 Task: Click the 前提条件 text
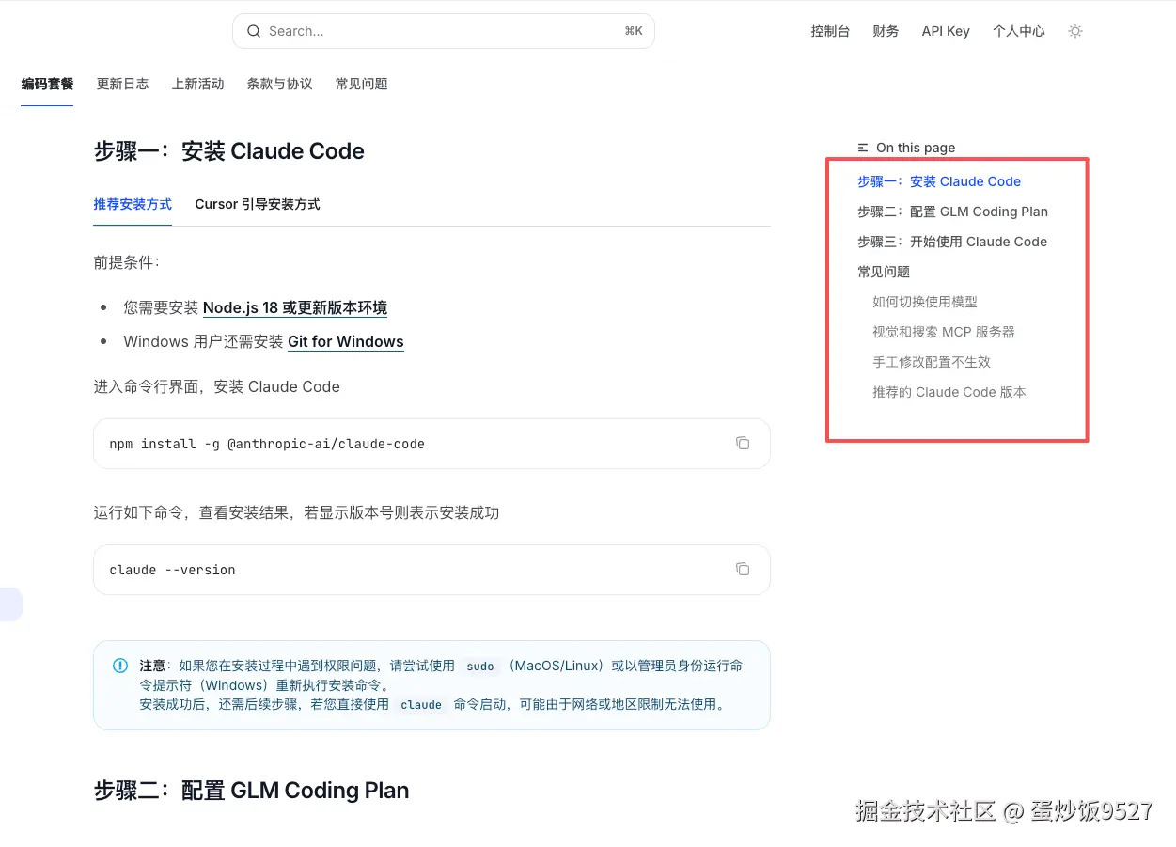[x=126, y=262]
